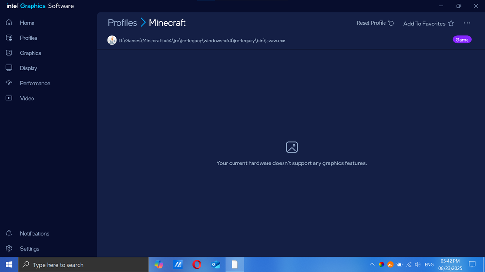Click the Display monitor icon
Viewport: 485px width, 272px height.
pos(9,68)
